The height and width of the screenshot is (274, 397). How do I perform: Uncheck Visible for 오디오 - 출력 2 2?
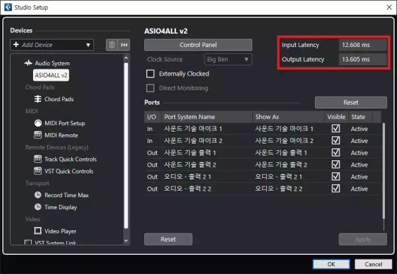[x=335, y=189]
